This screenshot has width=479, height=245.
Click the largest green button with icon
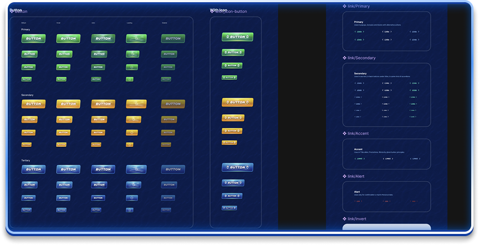(x=237, y=37)
